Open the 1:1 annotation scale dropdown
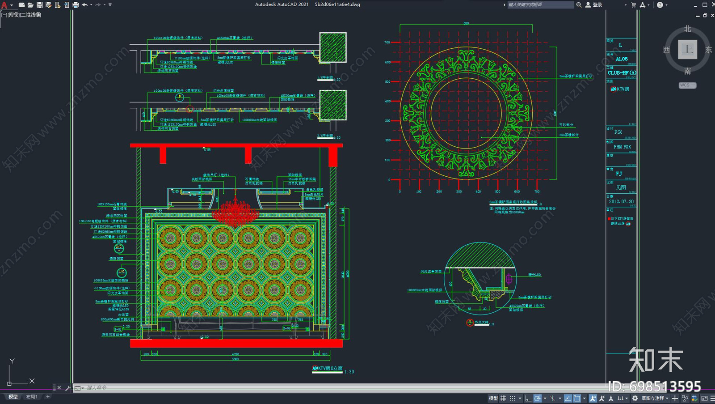 [623, 398]
